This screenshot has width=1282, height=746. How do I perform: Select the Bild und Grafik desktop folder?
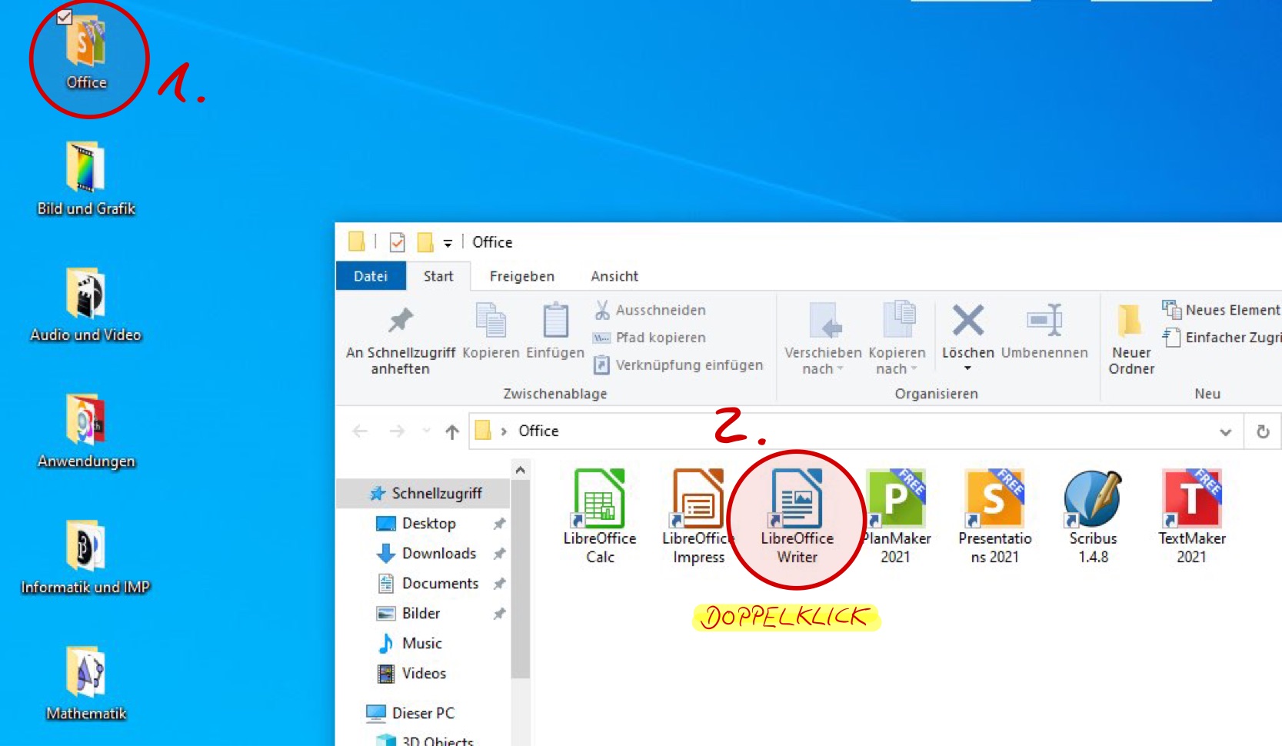point(85,177)
